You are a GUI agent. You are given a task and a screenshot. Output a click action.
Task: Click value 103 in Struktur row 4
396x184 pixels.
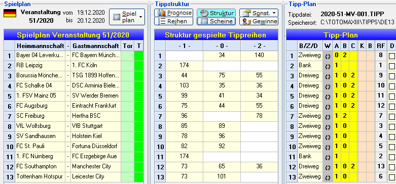tap(185, 85)
